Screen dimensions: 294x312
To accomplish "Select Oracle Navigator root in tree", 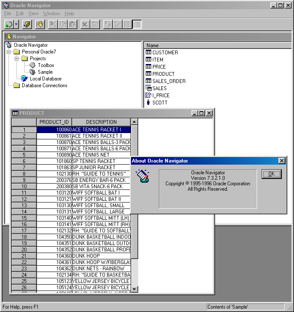I will point(31,45).
